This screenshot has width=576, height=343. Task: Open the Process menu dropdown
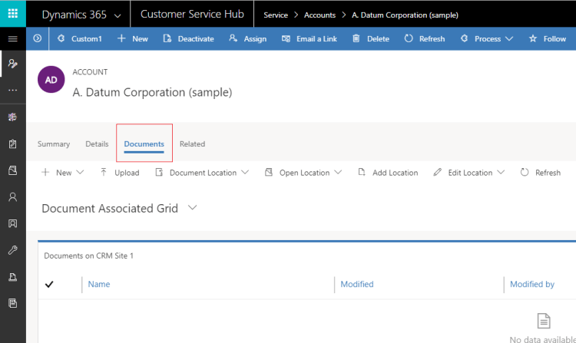[x=508, y=39]
